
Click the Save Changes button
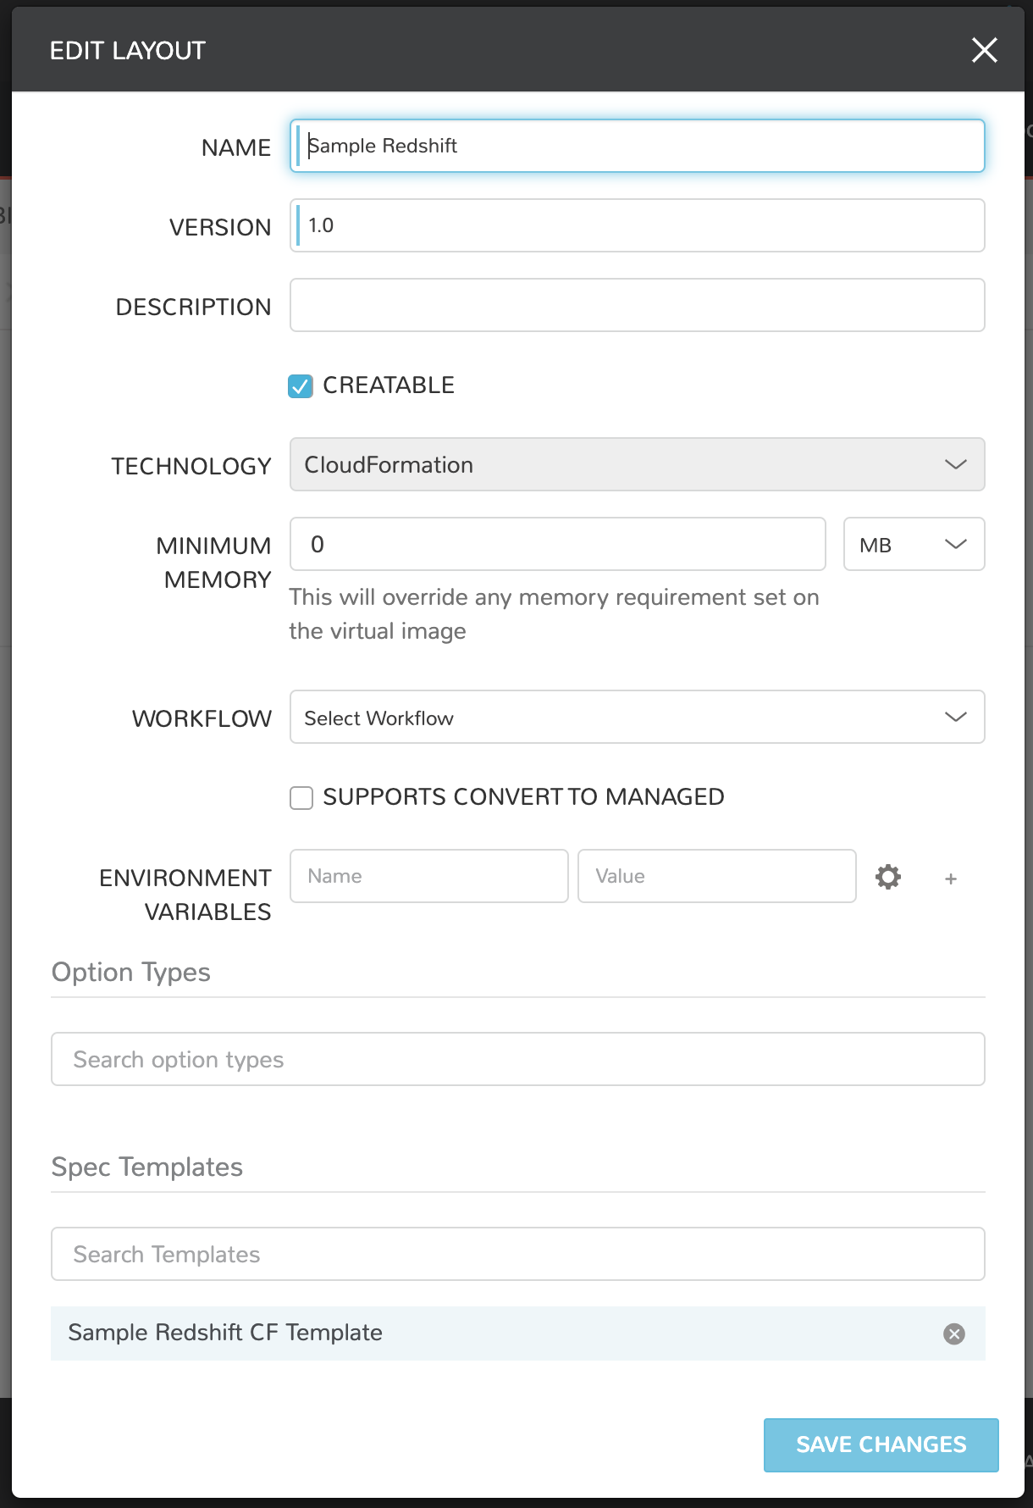click(881, 1444)
